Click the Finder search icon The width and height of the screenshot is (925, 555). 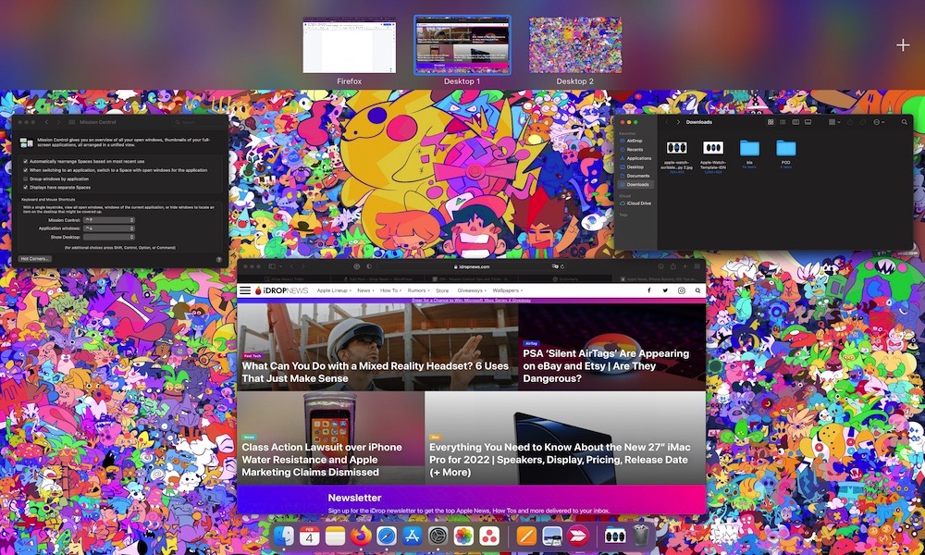pyautogui.click(x=905, y=122)
